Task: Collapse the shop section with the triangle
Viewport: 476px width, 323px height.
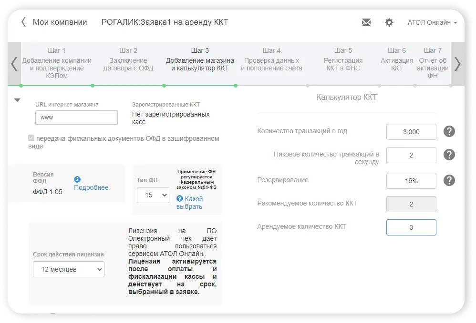Action: click(x=17, y=100)
